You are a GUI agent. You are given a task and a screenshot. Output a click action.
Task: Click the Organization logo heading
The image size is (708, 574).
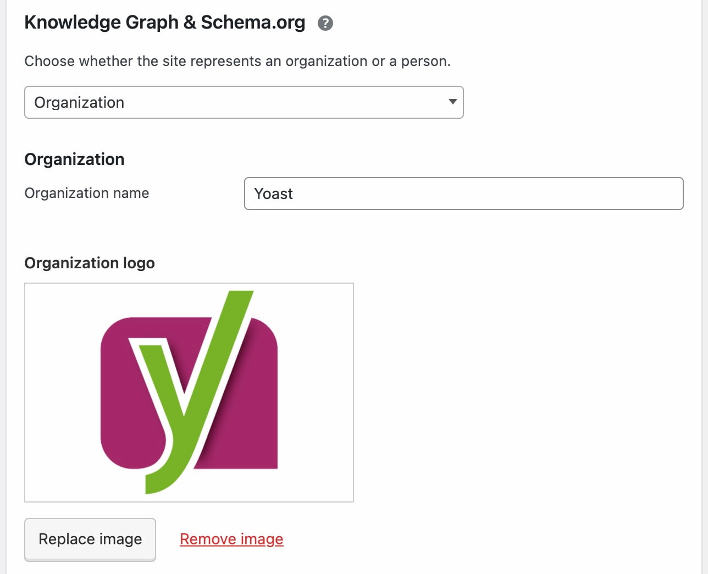click(90, 263)
